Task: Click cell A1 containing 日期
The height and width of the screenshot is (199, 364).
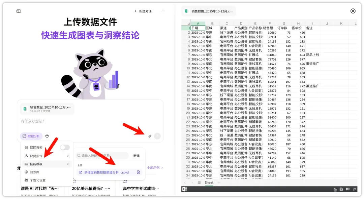Action: pos(198,28)
